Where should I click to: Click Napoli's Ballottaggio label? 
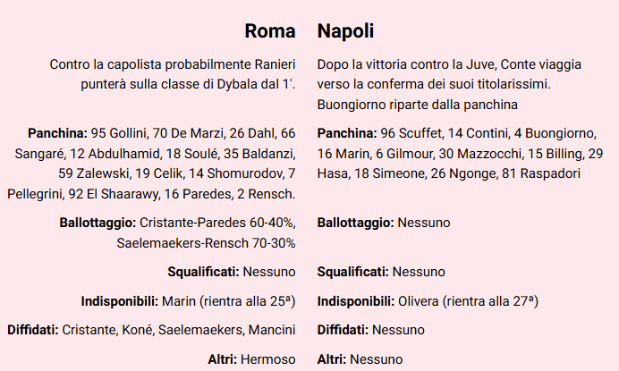pos(355,222)
